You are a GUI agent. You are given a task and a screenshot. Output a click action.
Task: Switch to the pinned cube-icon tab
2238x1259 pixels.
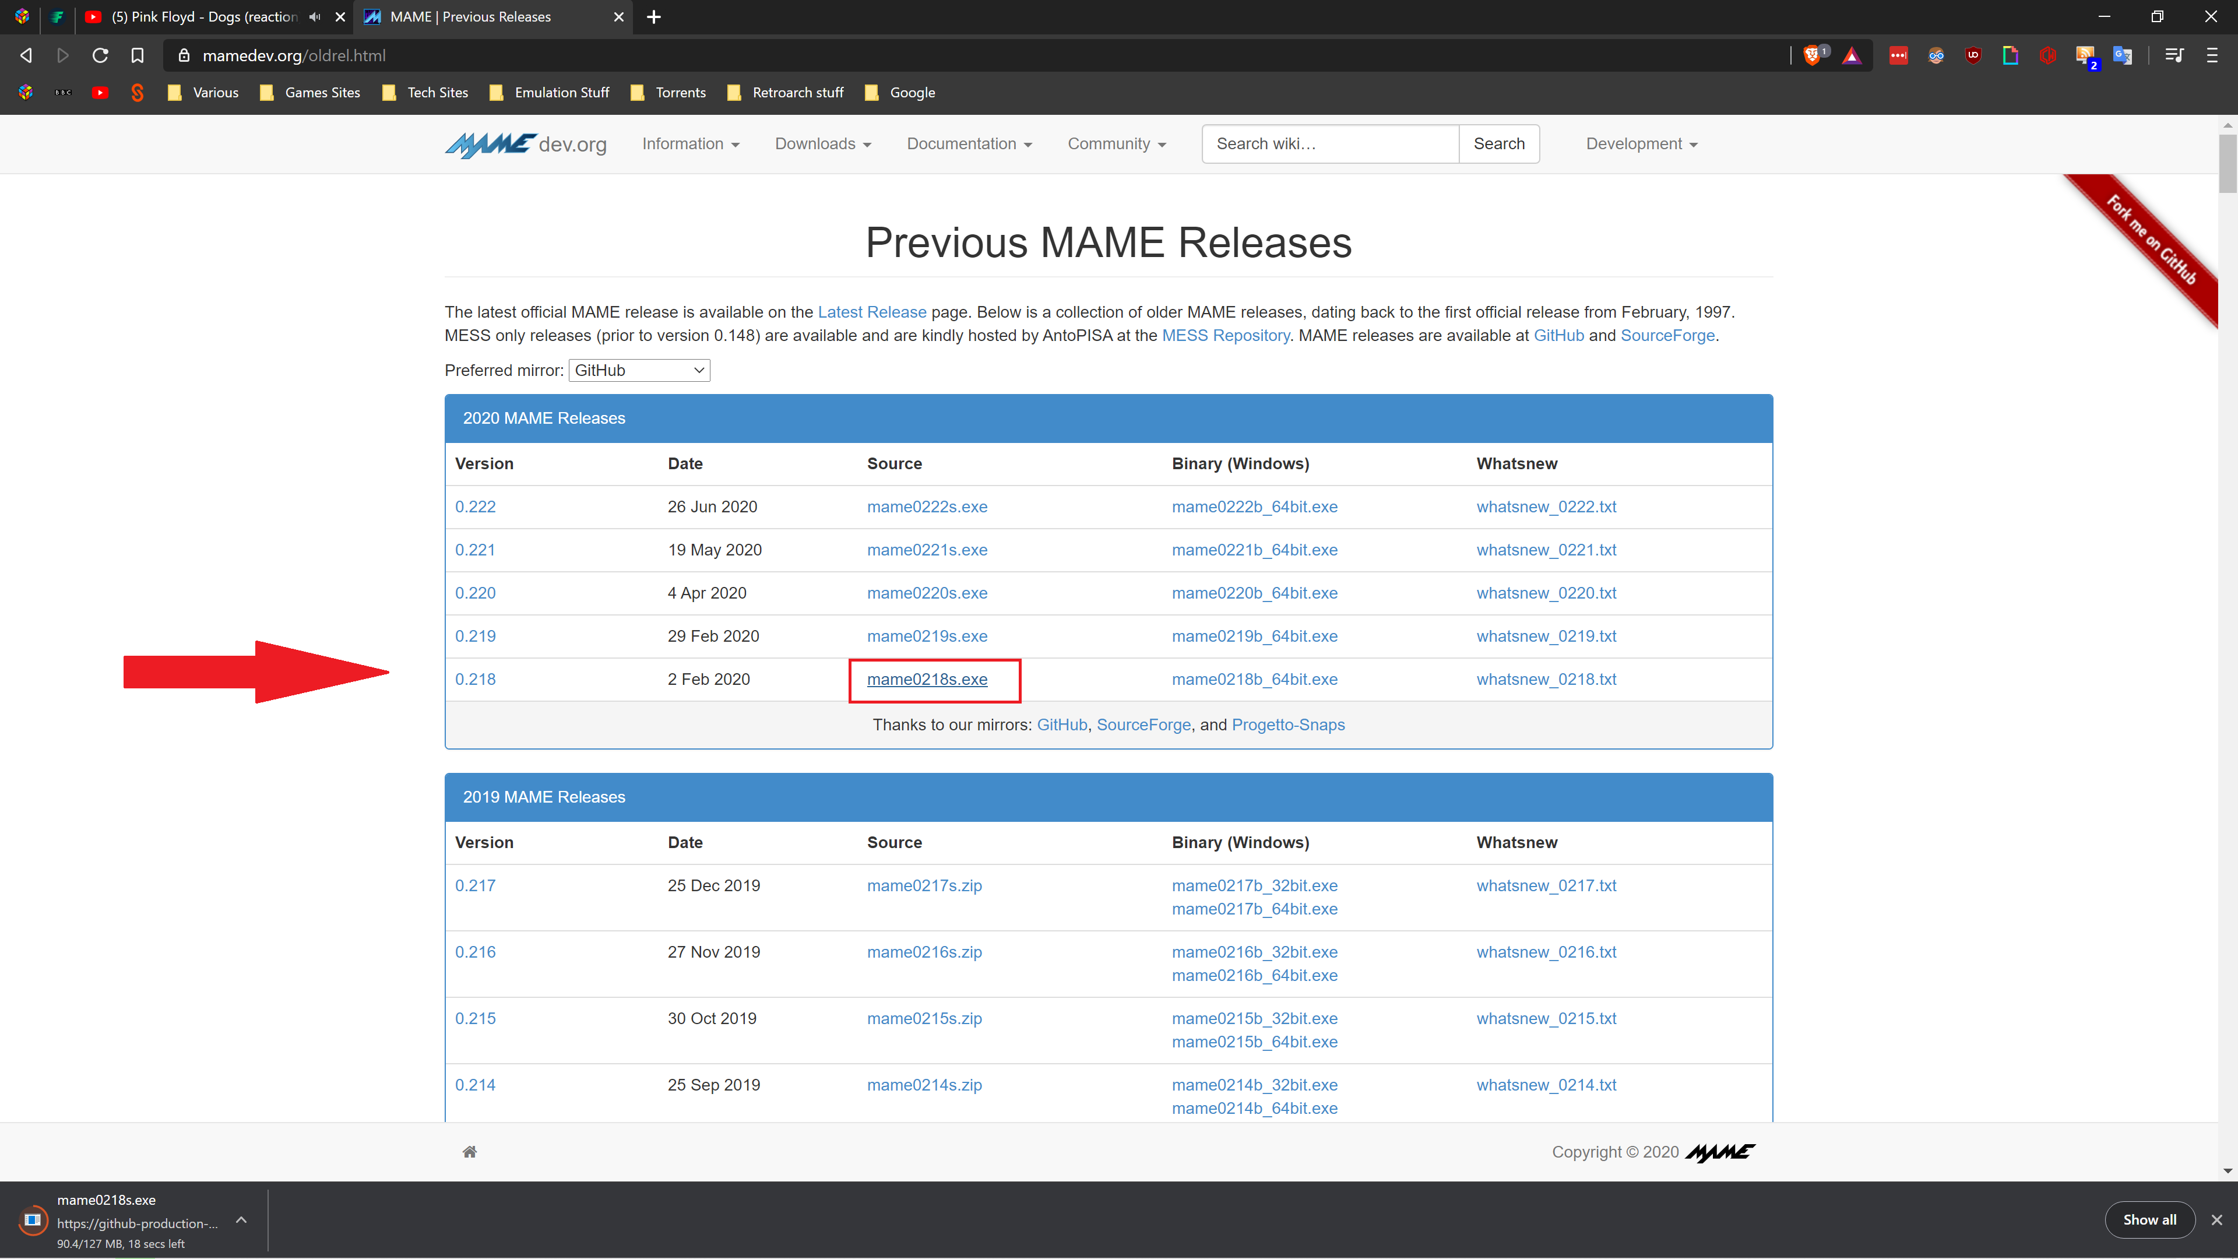23,16
